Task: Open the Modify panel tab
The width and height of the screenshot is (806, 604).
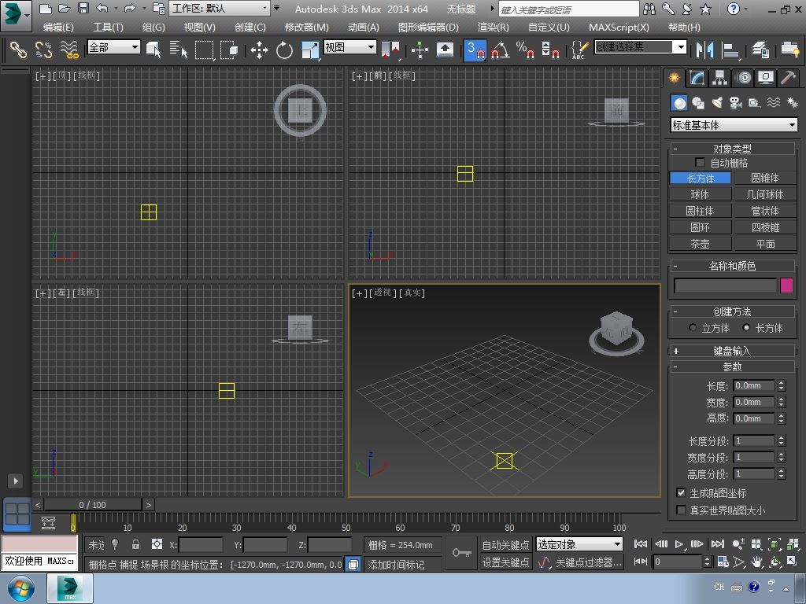Action: [x=697, y=78]
